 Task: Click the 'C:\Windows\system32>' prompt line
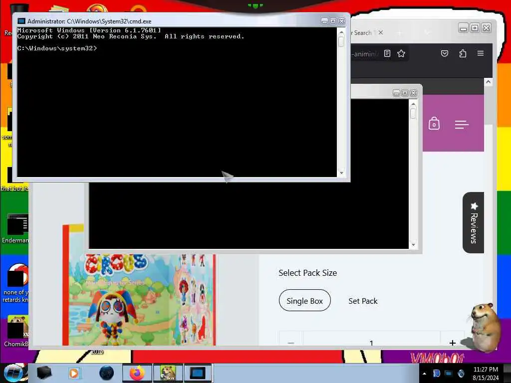point(57,48)
